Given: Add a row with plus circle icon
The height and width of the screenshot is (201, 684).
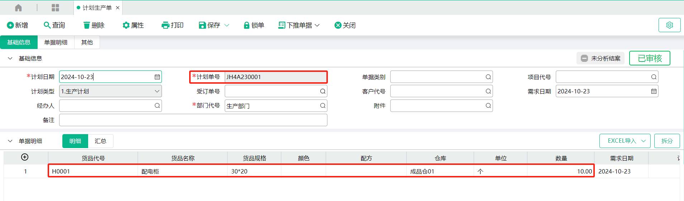Looking at the screenshot, I should [x=25, y=157].
